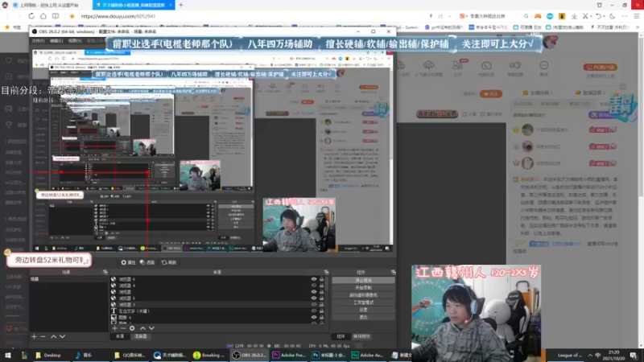
Task: Select the 场景 scene in scenes list
Action: [x=68, y=279]
